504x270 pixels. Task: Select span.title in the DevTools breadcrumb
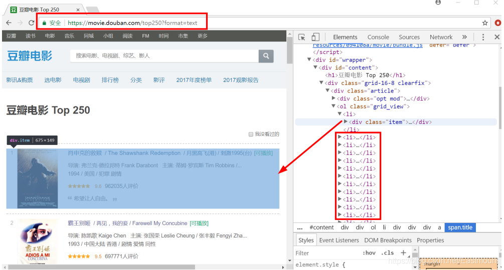pyautogui.click(x=460, y=227)
